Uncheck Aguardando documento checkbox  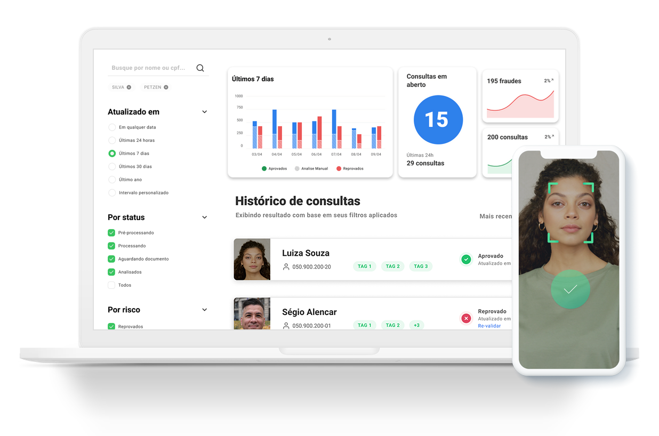tap(111, 259)
